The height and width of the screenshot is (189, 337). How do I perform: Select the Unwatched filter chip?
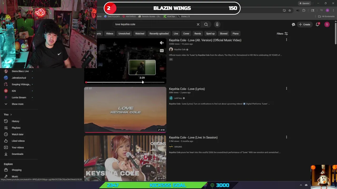(x=124, y=34)
